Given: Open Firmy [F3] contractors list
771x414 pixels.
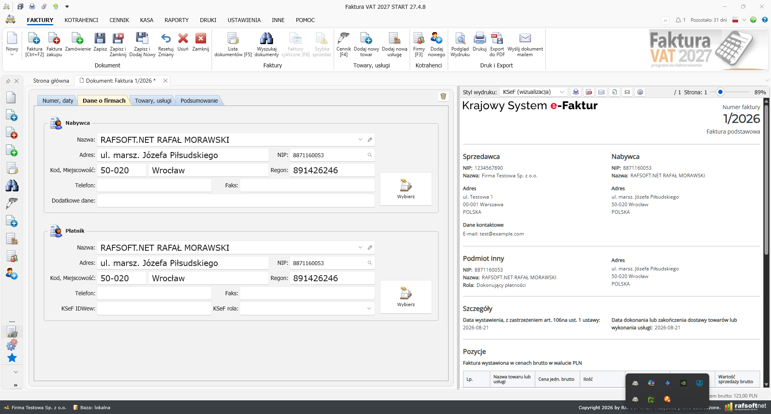Looking at the screenshot, I should 419,44.
